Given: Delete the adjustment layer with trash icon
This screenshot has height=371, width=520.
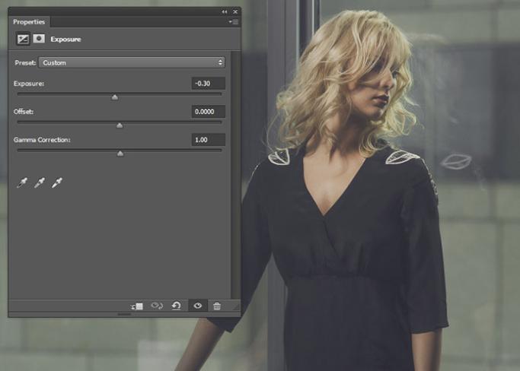Looking at the screenshot, I should point(217,306).
